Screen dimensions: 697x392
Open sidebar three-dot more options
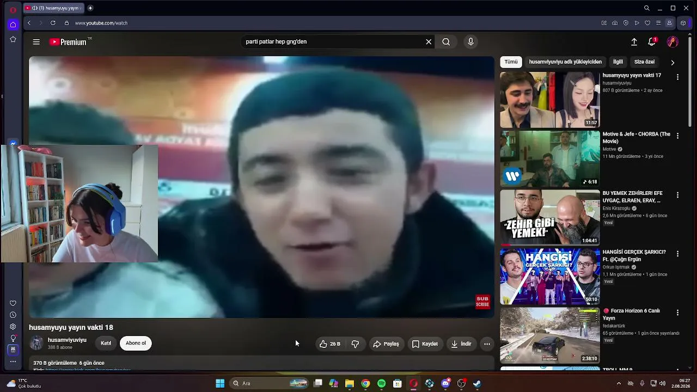(x=13, y=362)
